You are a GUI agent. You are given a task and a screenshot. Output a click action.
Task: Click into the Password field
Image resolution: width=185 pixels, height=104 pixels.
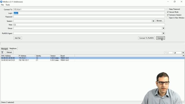point(89,17)
